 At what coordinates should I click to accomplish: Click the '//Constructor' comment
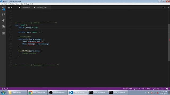25,37
